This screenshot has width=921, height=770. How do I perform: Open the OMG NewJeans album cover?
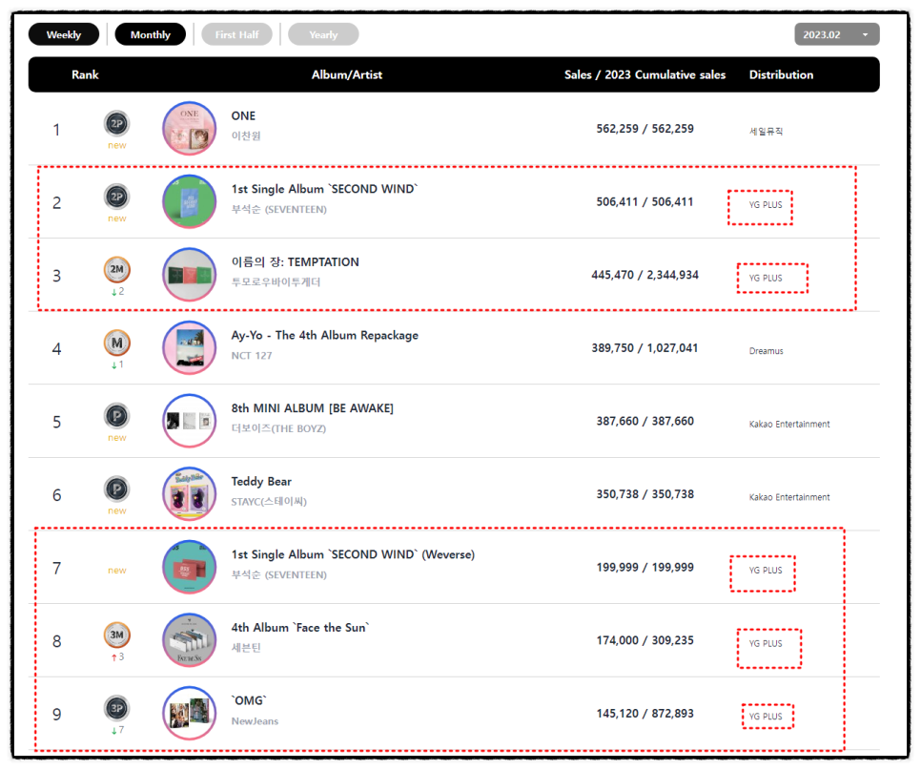pyautogui.click(x=189, y=714)
